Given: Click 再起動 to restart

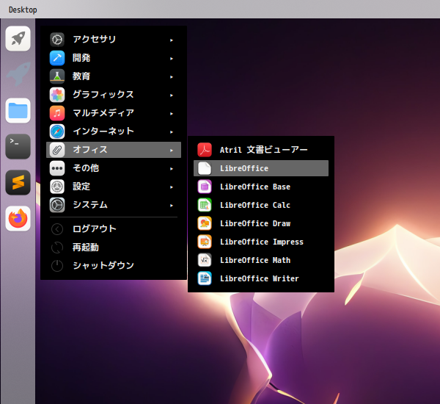Looking at the screenshot, I should tap(114, 248).
